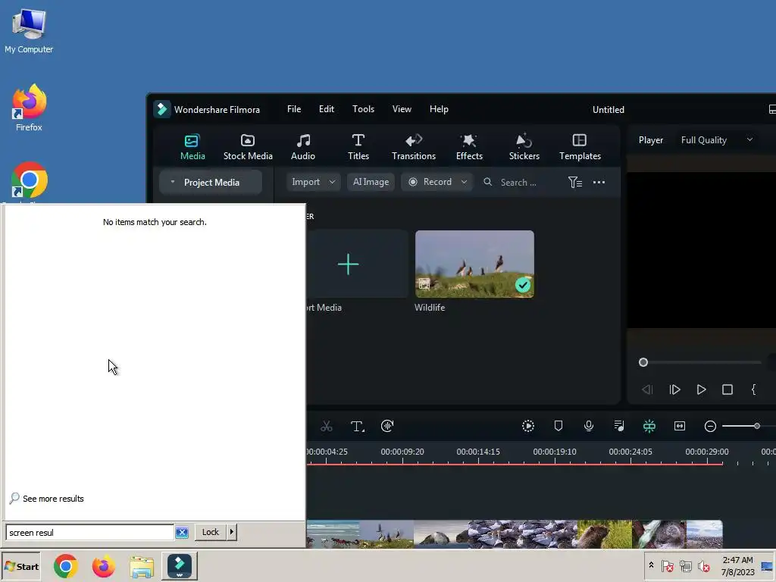This screenshot has width=776, height=582.
Task: Play the video in the player
Action: pos(701,390)
